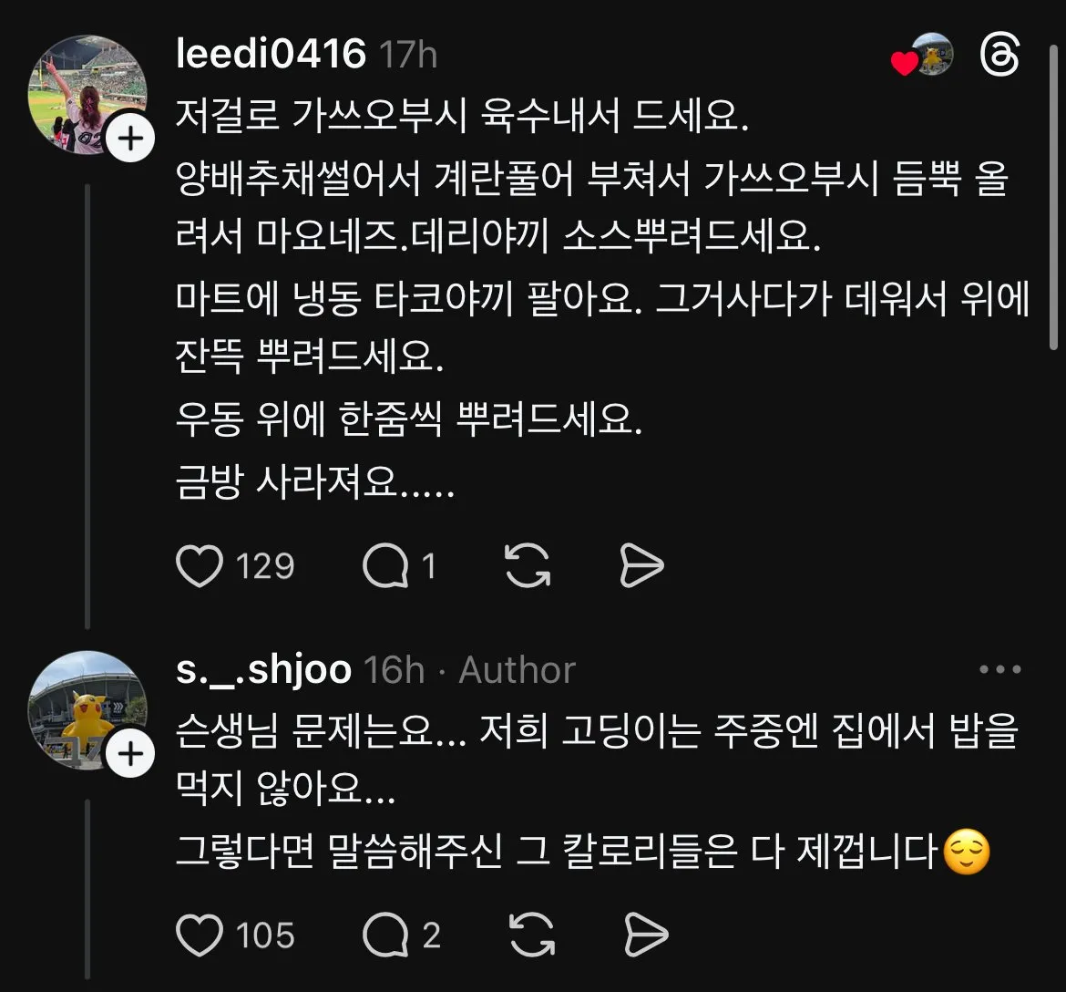
Task: Like leedi0416's comment with the heart icon
Action: tap(200, 564)
